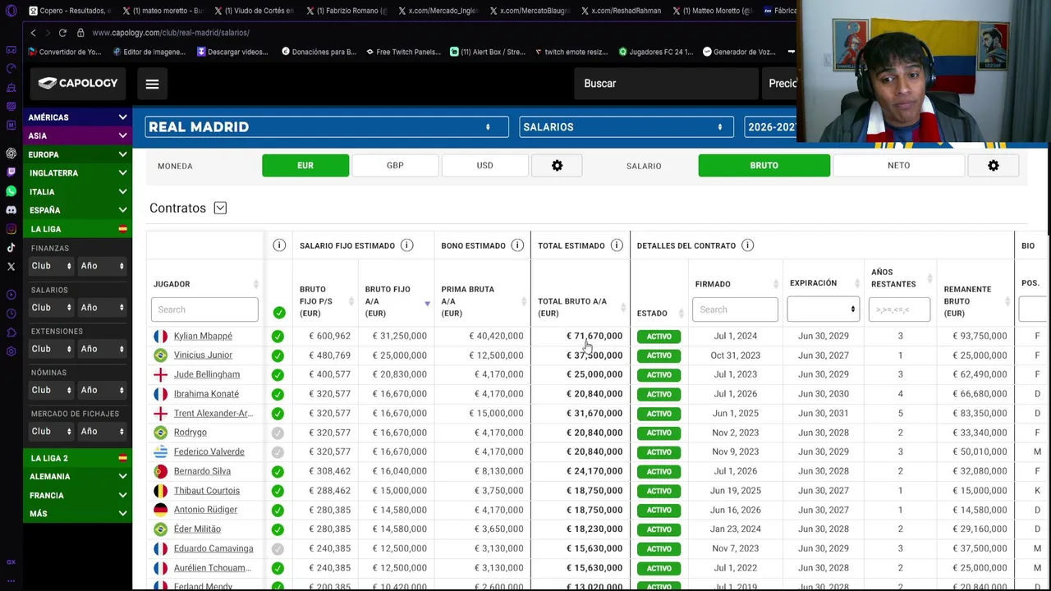Open ChatGPT icon in the browser sidebar
This screenshot has width=1051, height=591.
click(x=11, y=153)
